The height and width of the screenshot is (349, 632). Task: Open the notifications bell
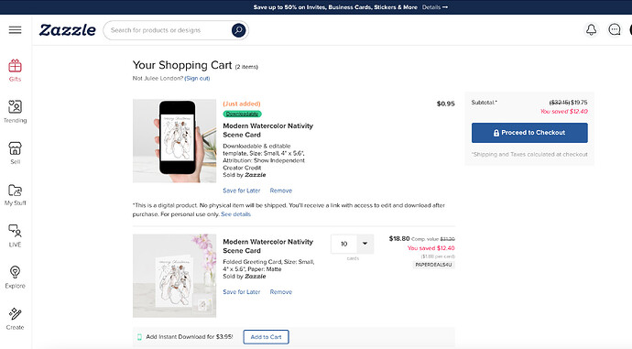click(591, 30)
